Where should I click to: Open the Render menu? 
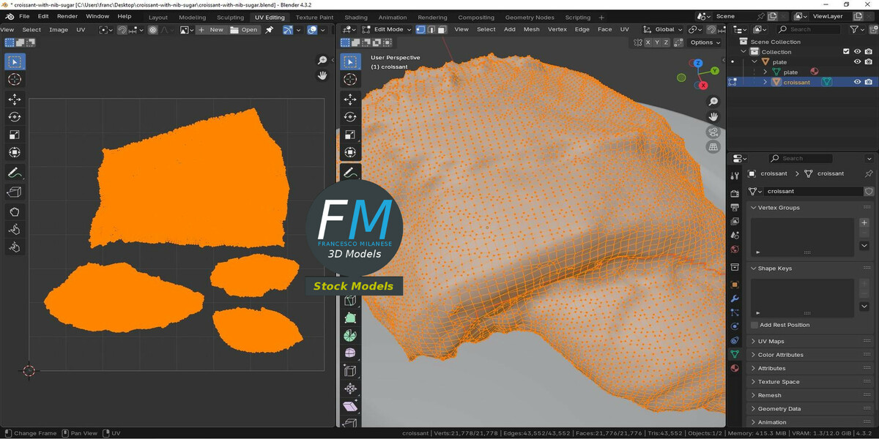tap(67, 16)
